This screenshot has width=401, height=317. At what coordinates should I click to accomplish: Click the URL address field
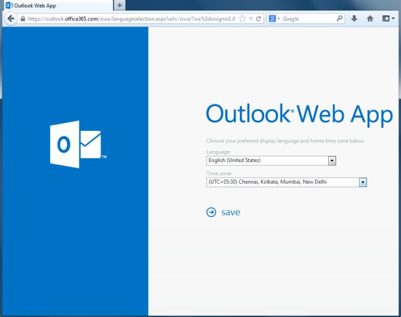pos(131,19)
